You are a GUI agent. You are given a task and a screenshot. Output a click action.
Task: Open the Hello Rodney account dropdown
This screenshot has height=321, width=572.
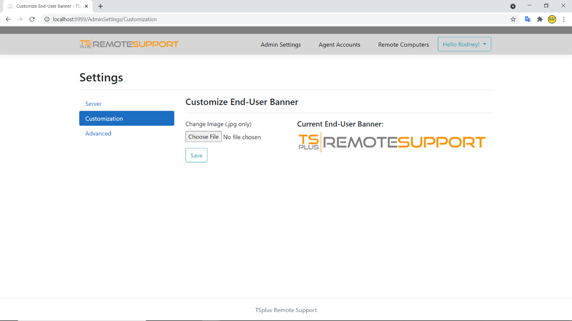pyautogui.click(x=464, y=44)
